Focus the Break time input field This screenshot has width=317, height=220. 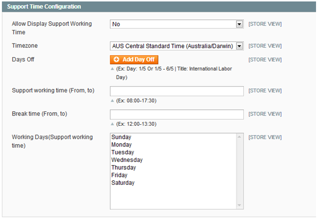coord(177,115)
